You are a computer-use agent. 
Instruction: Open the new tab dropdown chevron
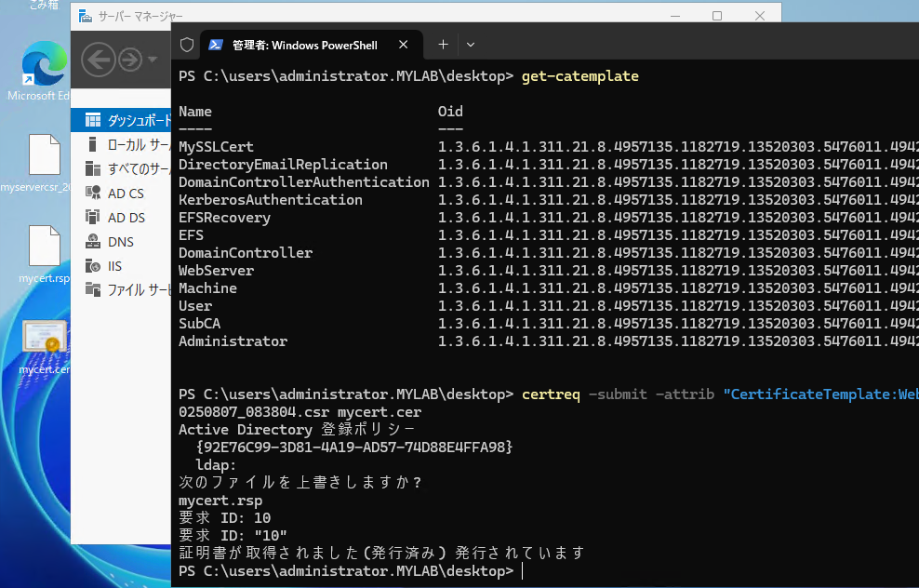click(470, 44)
